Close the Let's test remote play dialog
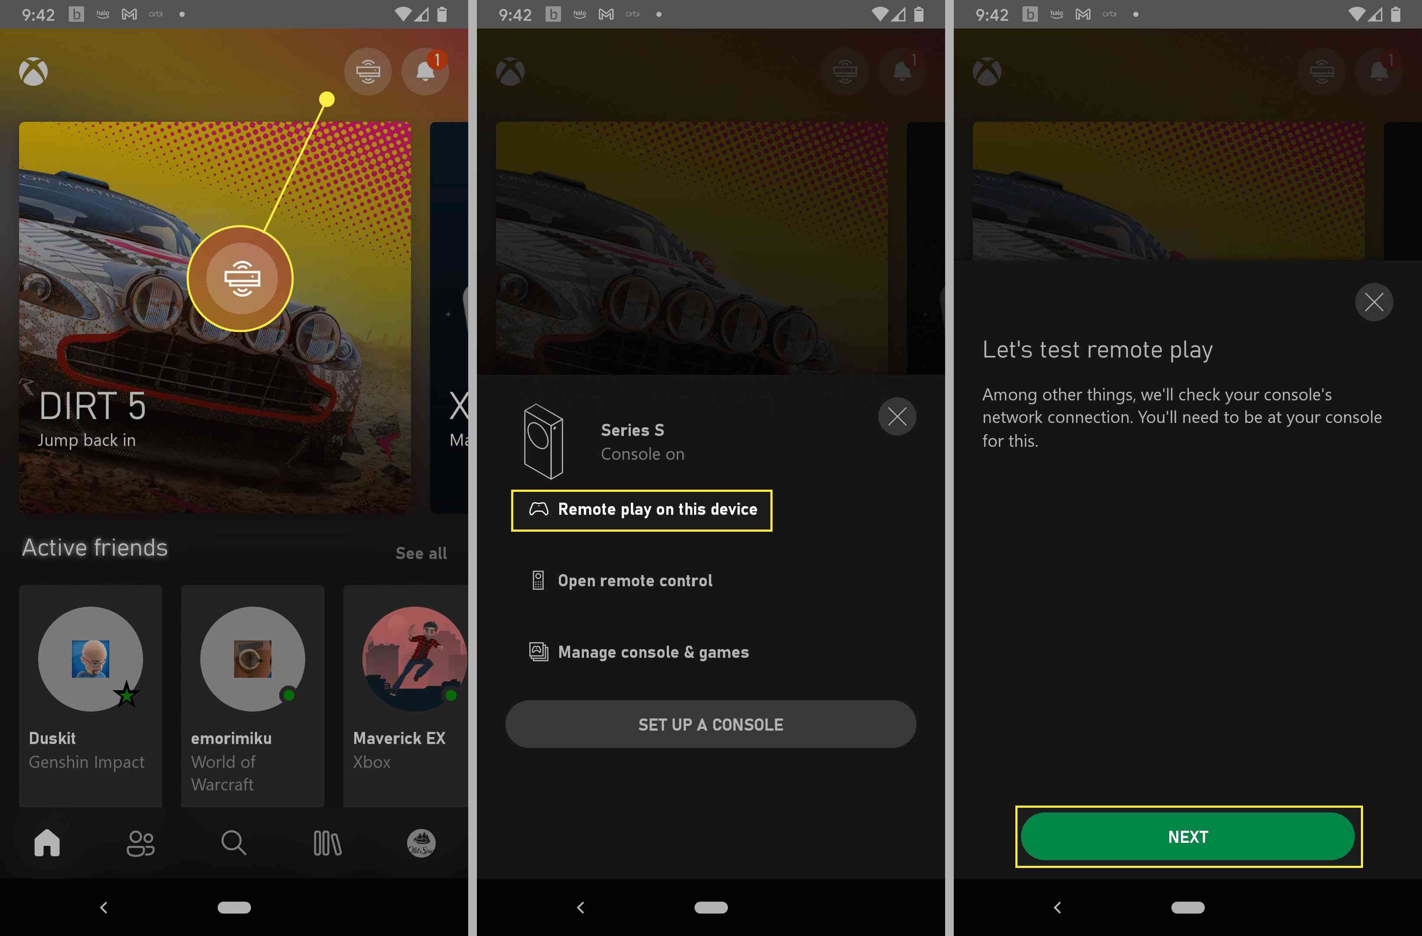Image resolution: width=1422 pixels, height=936 pixels. point(1373,302)
